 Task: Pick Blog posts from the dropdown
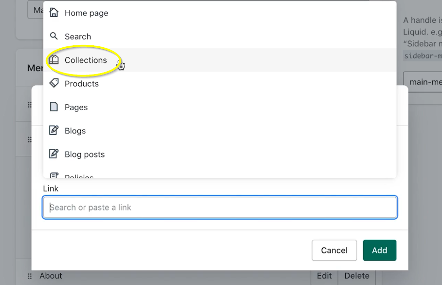coord(85,154)
